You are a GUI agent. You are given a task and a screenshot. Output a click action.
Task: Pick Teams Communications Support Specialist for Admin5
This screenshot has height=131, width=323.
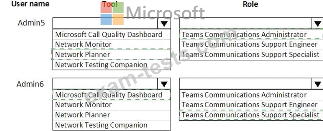click(x=251, y=54)
